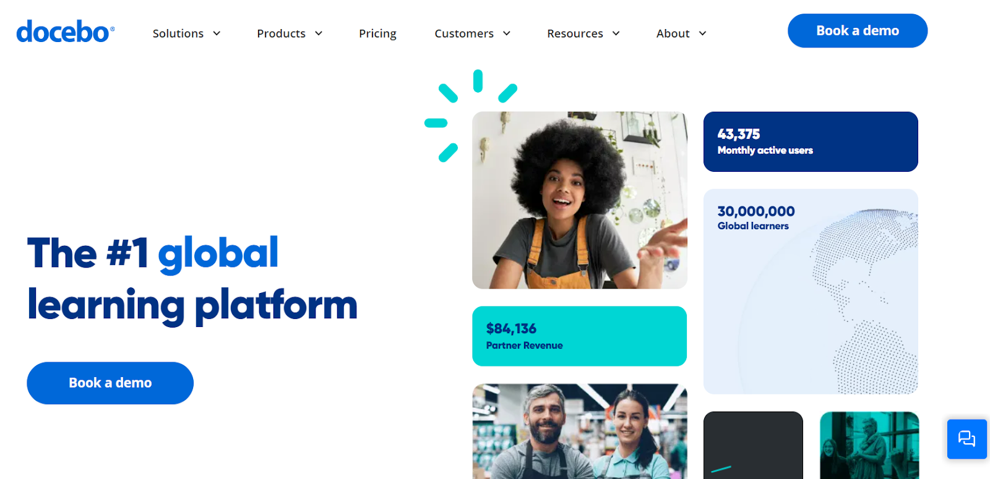Click the Partner Revenue teal card
The width and height of the screenshot is (990, 479).
(x=579, y=336)
